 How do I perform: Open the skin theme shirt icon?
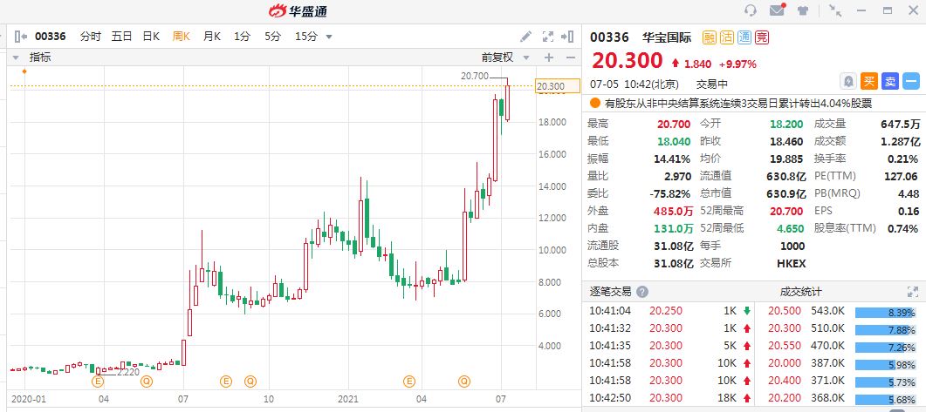pyautogui.click(x=803, y=10)
